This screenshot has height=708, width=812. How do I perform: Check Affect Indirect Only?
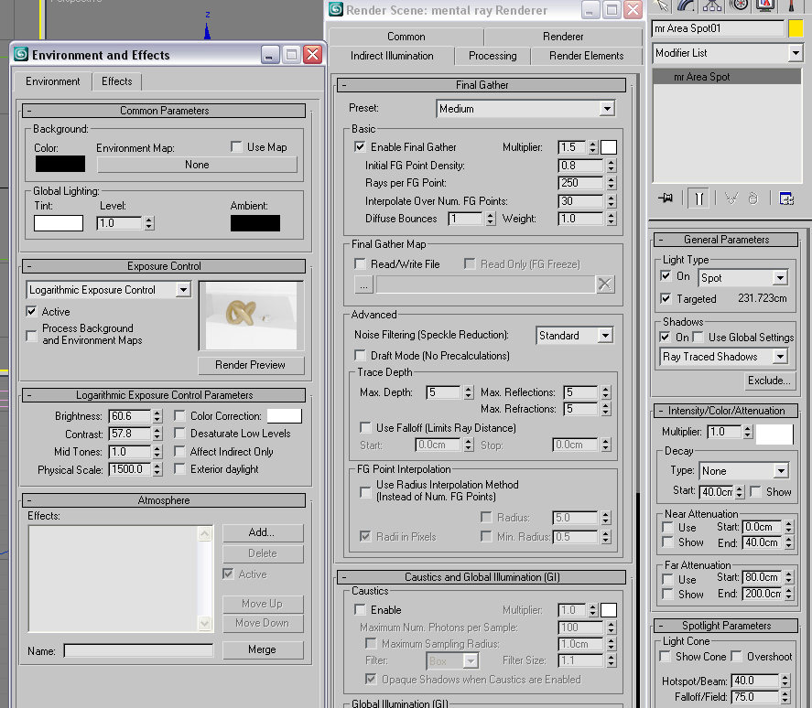coord(179,451)
